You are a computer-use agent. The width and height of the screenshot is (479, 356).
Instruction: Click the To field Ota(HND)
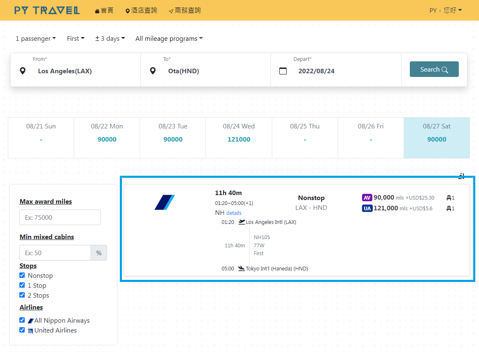tap(206, 70)
